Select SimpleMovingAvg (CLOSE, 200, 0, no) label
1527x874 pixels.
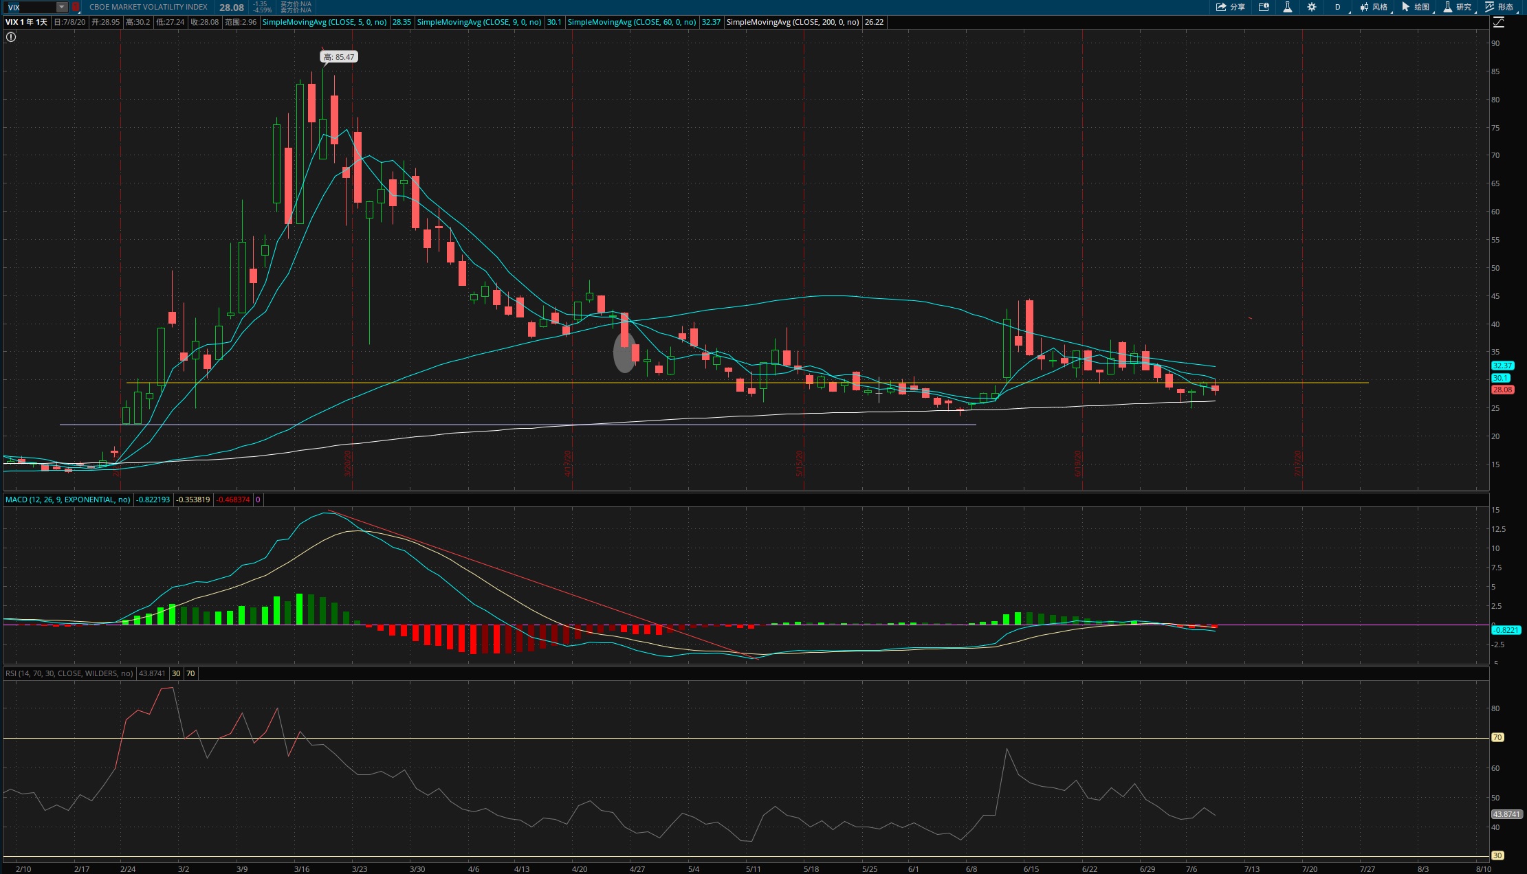[x=793, y=22]
